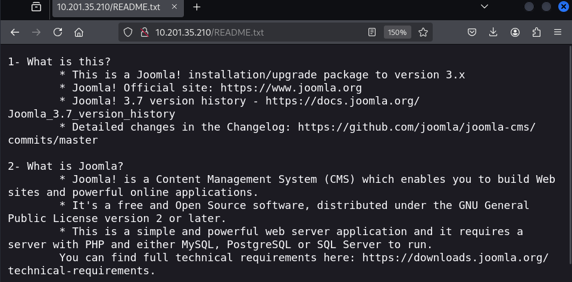Expand the list all tabs chevron

coord(485,7)
